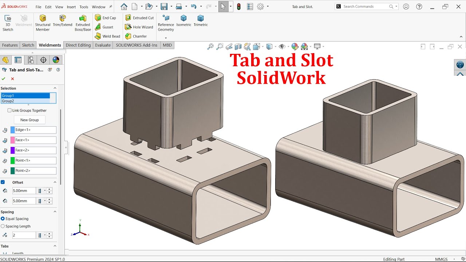The image size is (466, 262).
Task: Enable Link Groups Together checkbox
Action: tap(9, 110)
